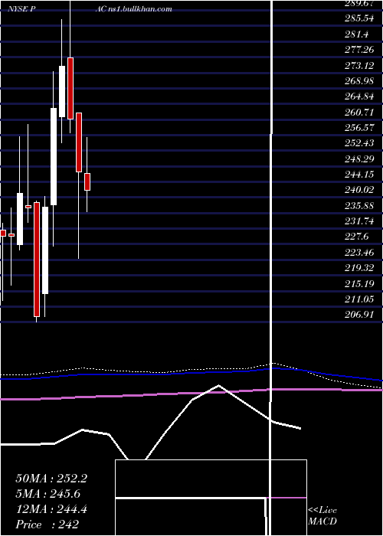
Task: Click the 5MA : 245.6 readout
Action: pos(48,494)
